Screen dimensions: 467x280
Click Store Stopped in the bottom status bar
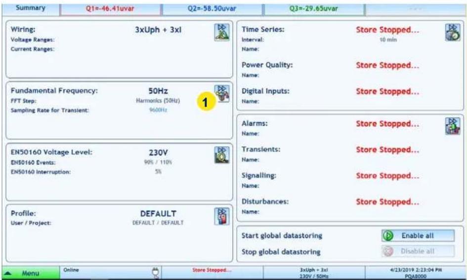[x=212, y=270]
